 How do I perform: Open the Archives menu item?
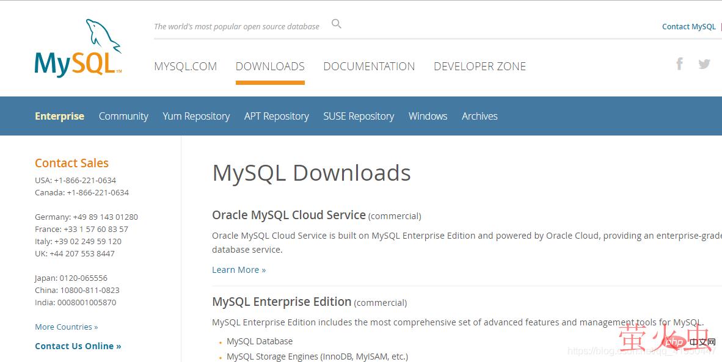click(480, 116)
